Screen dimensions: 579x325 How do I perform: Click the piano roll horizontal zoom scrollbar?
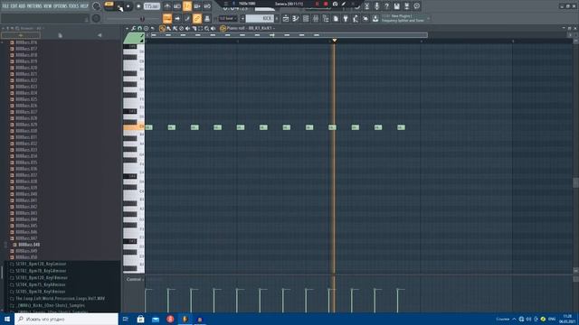[x=289, y=35]
